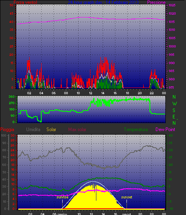
Task: Click the Dew Point legend label
Action: click(x=165, y=129)
